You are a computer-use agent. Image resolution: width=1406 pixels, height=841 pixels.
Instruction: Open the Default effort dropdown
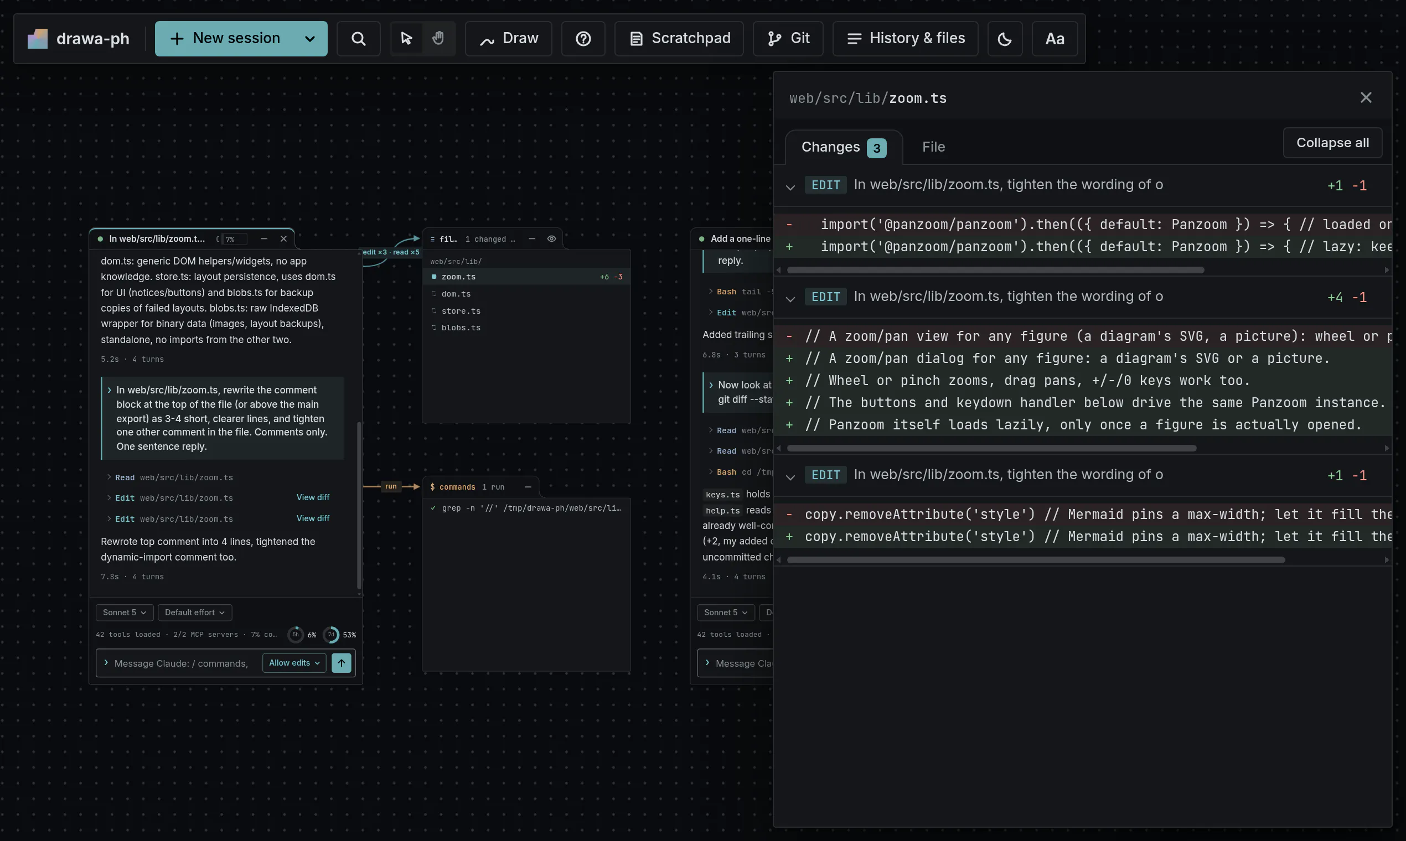(194, 612)
